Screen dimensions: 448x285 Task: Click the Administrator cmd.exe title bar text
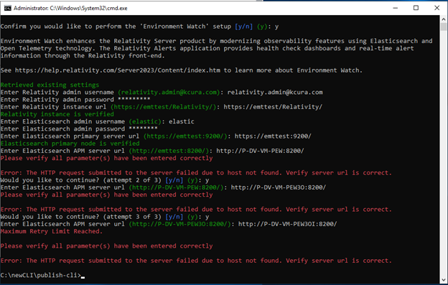70,9
